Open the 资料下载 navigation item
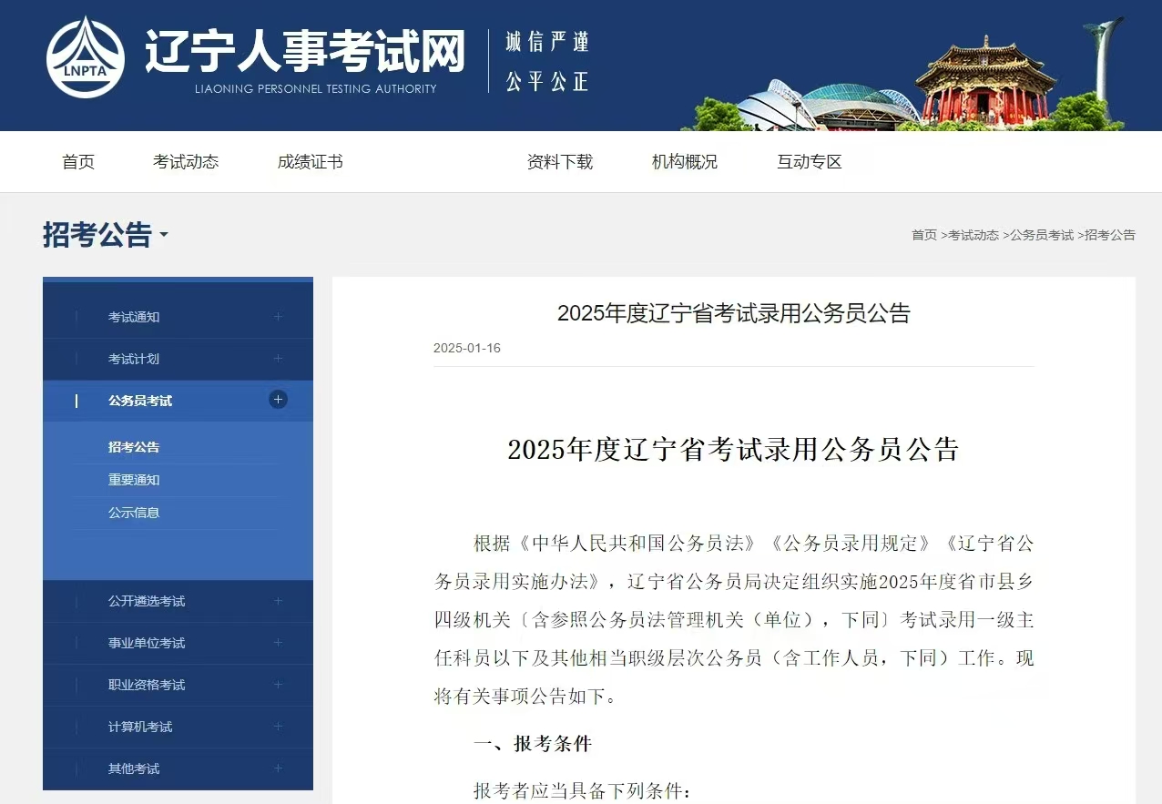The height and width of the screenshot is (804, 1162). 560,161
